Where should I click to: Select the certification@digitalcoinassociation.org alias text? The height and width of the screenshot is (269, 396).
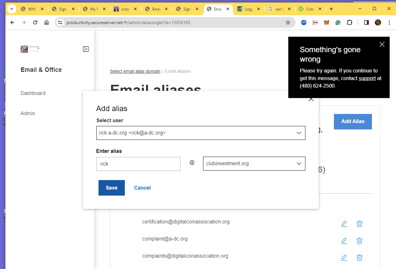point(186,222)
